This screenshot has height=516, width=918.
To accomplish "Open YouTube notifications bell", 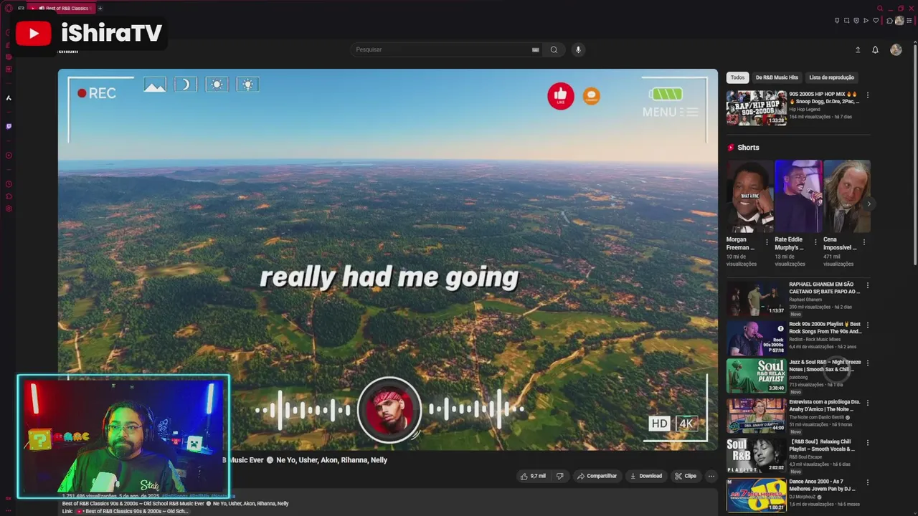I will tap(875, 49).
